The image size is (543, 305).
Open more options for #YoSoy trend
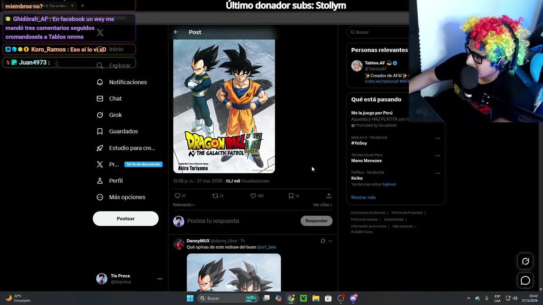(x=438, y=138)
